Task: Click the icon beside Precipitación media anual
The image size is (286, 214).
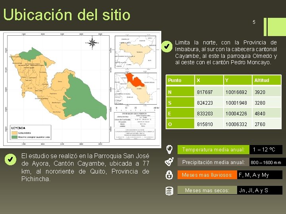Action: pos(169,162)
